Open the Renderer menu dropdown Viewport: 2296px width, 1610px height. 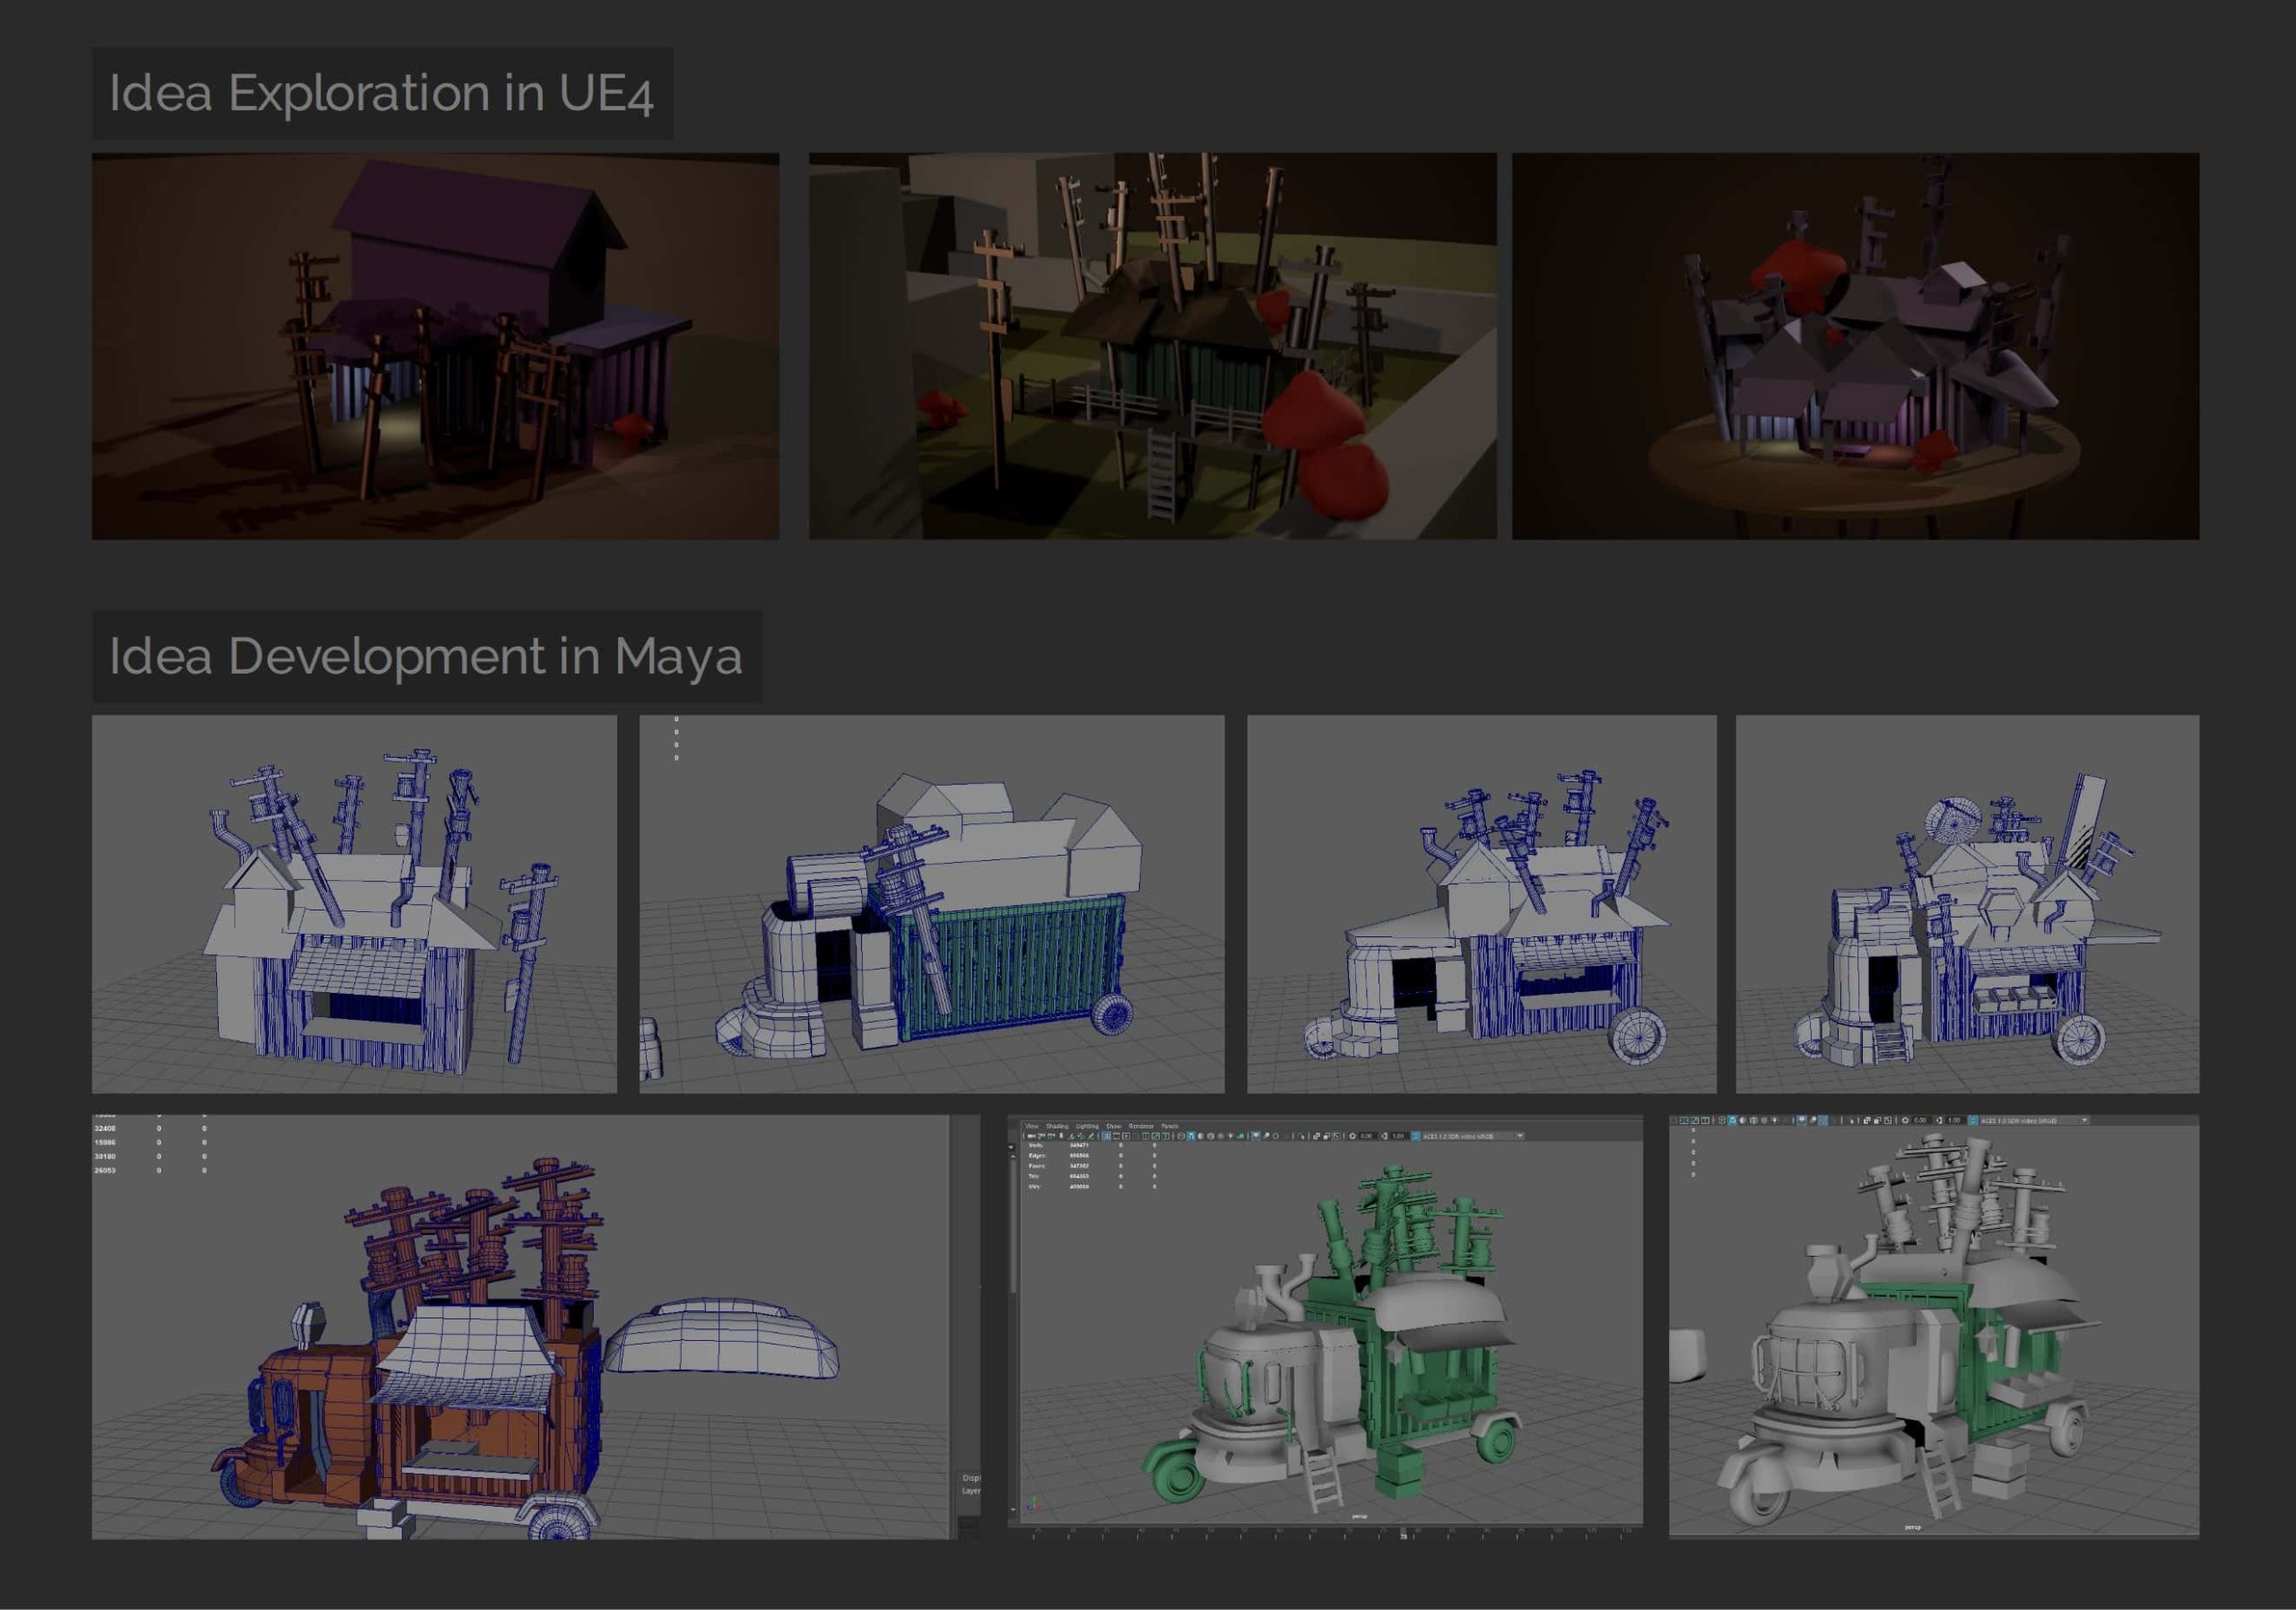(x=1143, y=1125)
